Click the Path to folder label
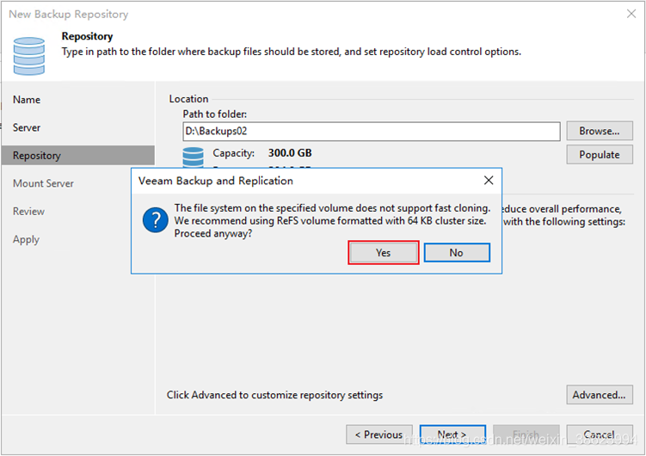The image size is (646, 456). point(215,114)
